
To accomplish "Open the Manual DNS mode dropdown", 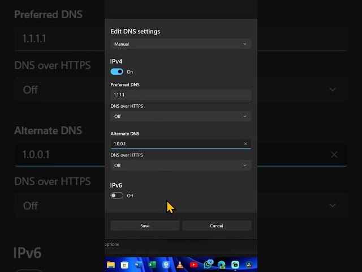I will coord(181,44).
